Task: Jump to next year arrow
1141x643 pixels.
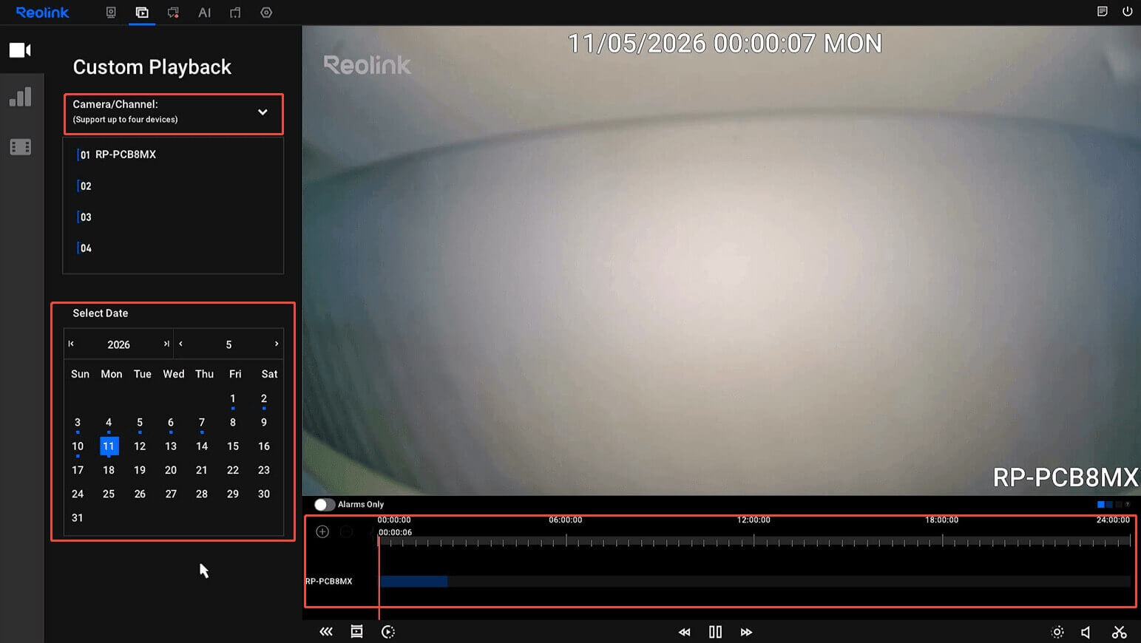Action: 166,344
